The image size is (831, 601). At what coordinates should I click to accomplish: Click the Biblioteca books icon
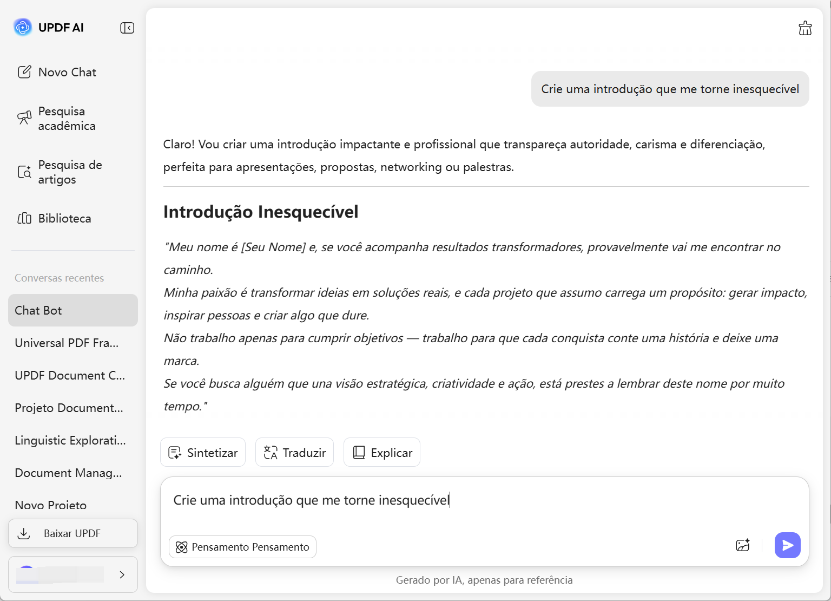[24, 218]
